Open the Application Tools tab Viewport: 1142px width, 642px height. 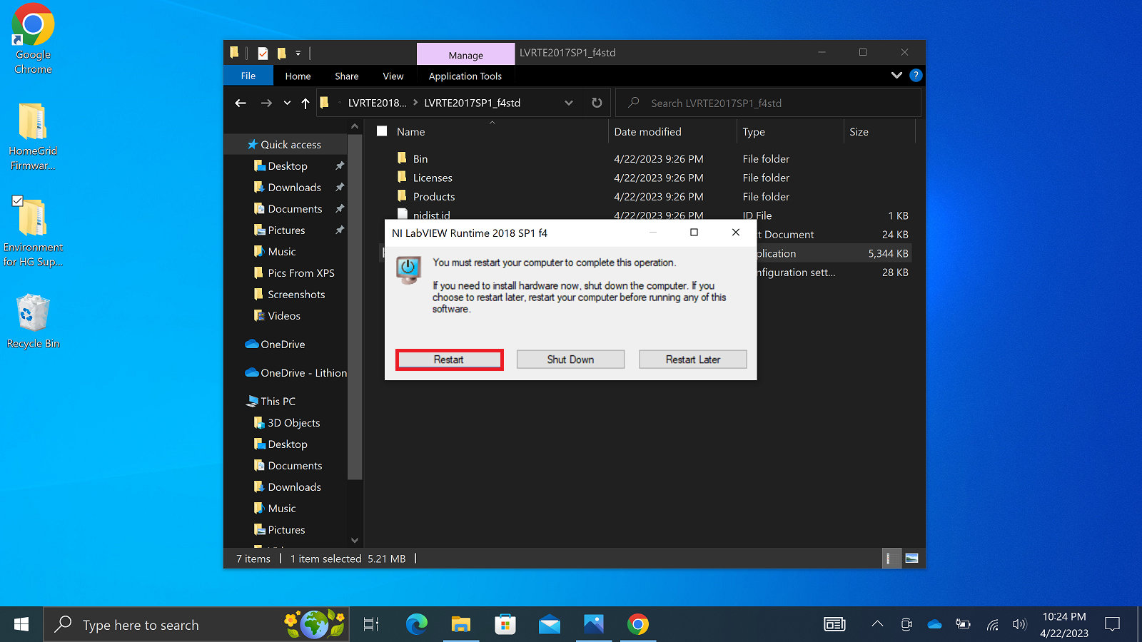pyautogui.click(x=465, y=76)
